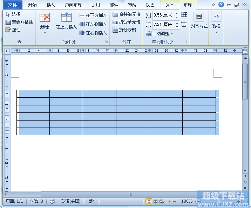
Task: Click the previous page double-arrow button
Action: 245,176
